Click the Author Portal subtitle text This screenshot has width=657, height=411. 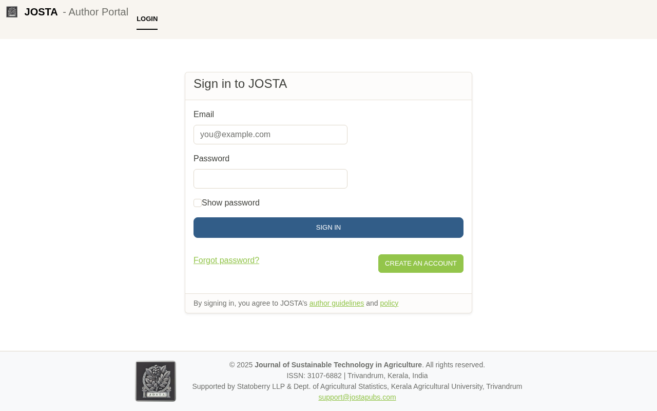(x=95, y=12)
